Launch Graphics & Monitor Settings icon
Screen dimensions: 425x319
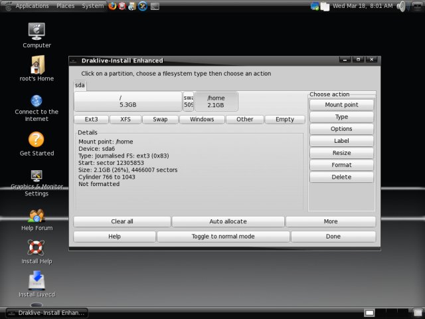click(x=37, y=175)
